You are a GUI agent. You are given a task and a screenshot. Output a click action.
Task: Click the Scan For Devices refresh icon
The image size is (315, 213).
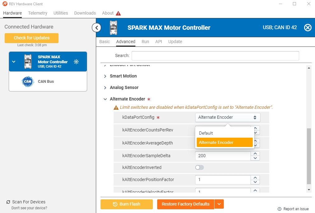(x=8, y=202)
